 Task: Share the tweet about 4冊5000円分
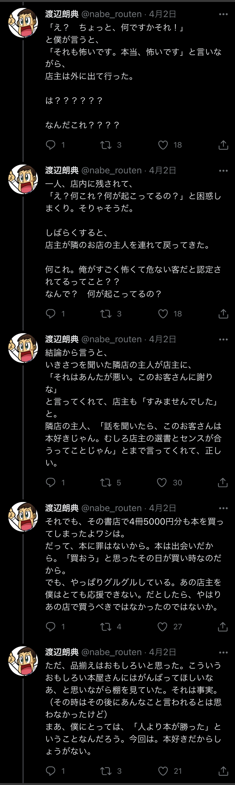click(x=223, y=626)
